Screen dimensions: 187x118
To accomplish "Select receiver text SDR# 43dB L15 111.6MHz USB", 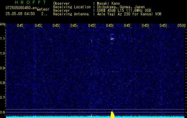I will coord(124,11).
